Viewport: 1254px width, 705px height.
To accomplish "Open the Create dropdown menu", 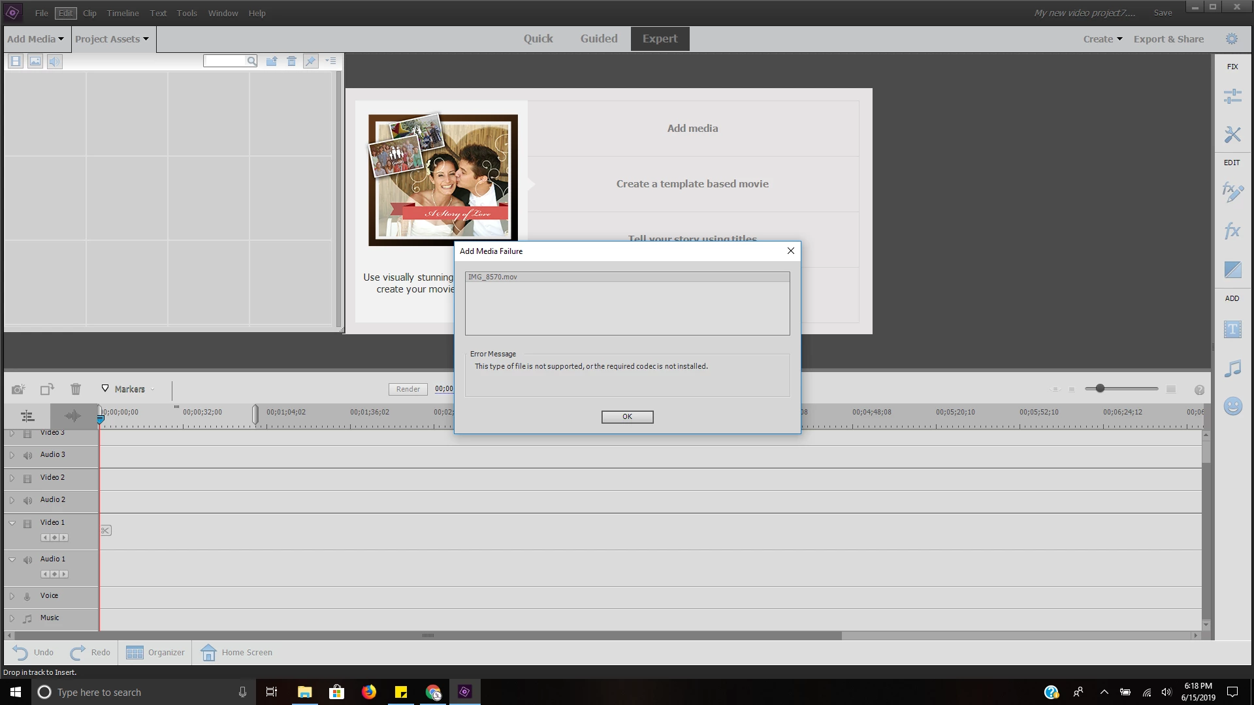I will (1102, 39).
